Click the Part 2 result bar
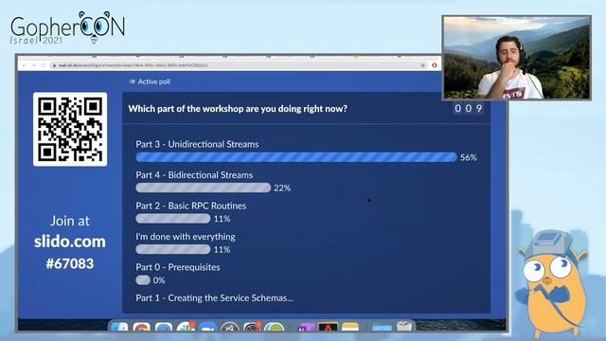This screenshot has height=341, width=606. (x=173, y=219)
